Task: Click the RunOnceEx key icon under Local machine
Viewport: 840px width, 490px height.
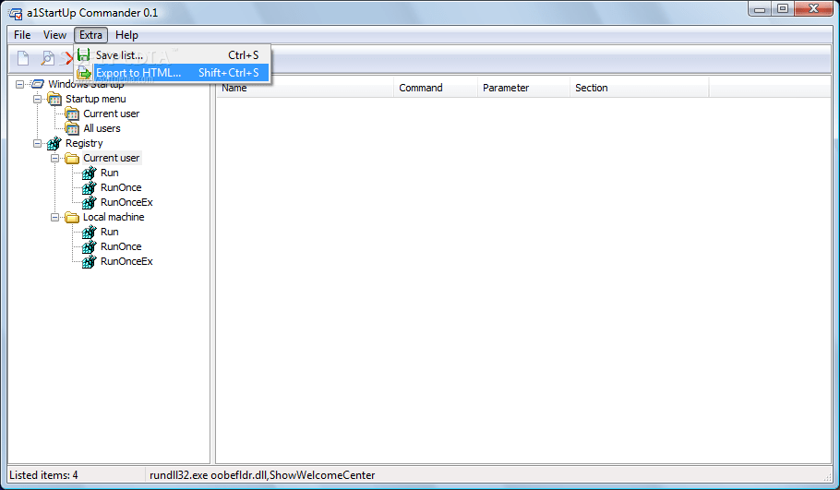Action: [90, 261]
